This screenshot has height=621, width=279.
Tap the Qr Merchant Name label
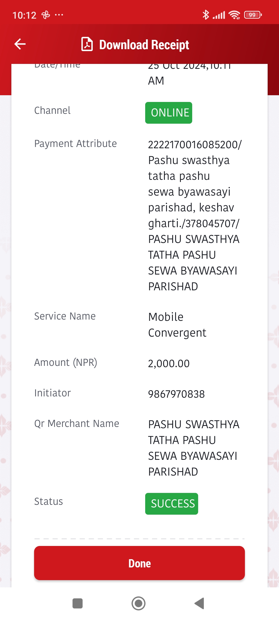click(x=77, y=424)
